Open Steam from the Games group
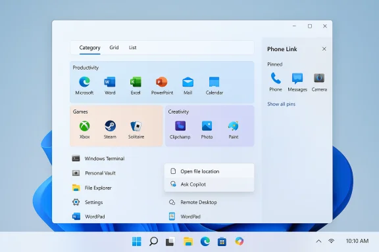 point(110,129)
